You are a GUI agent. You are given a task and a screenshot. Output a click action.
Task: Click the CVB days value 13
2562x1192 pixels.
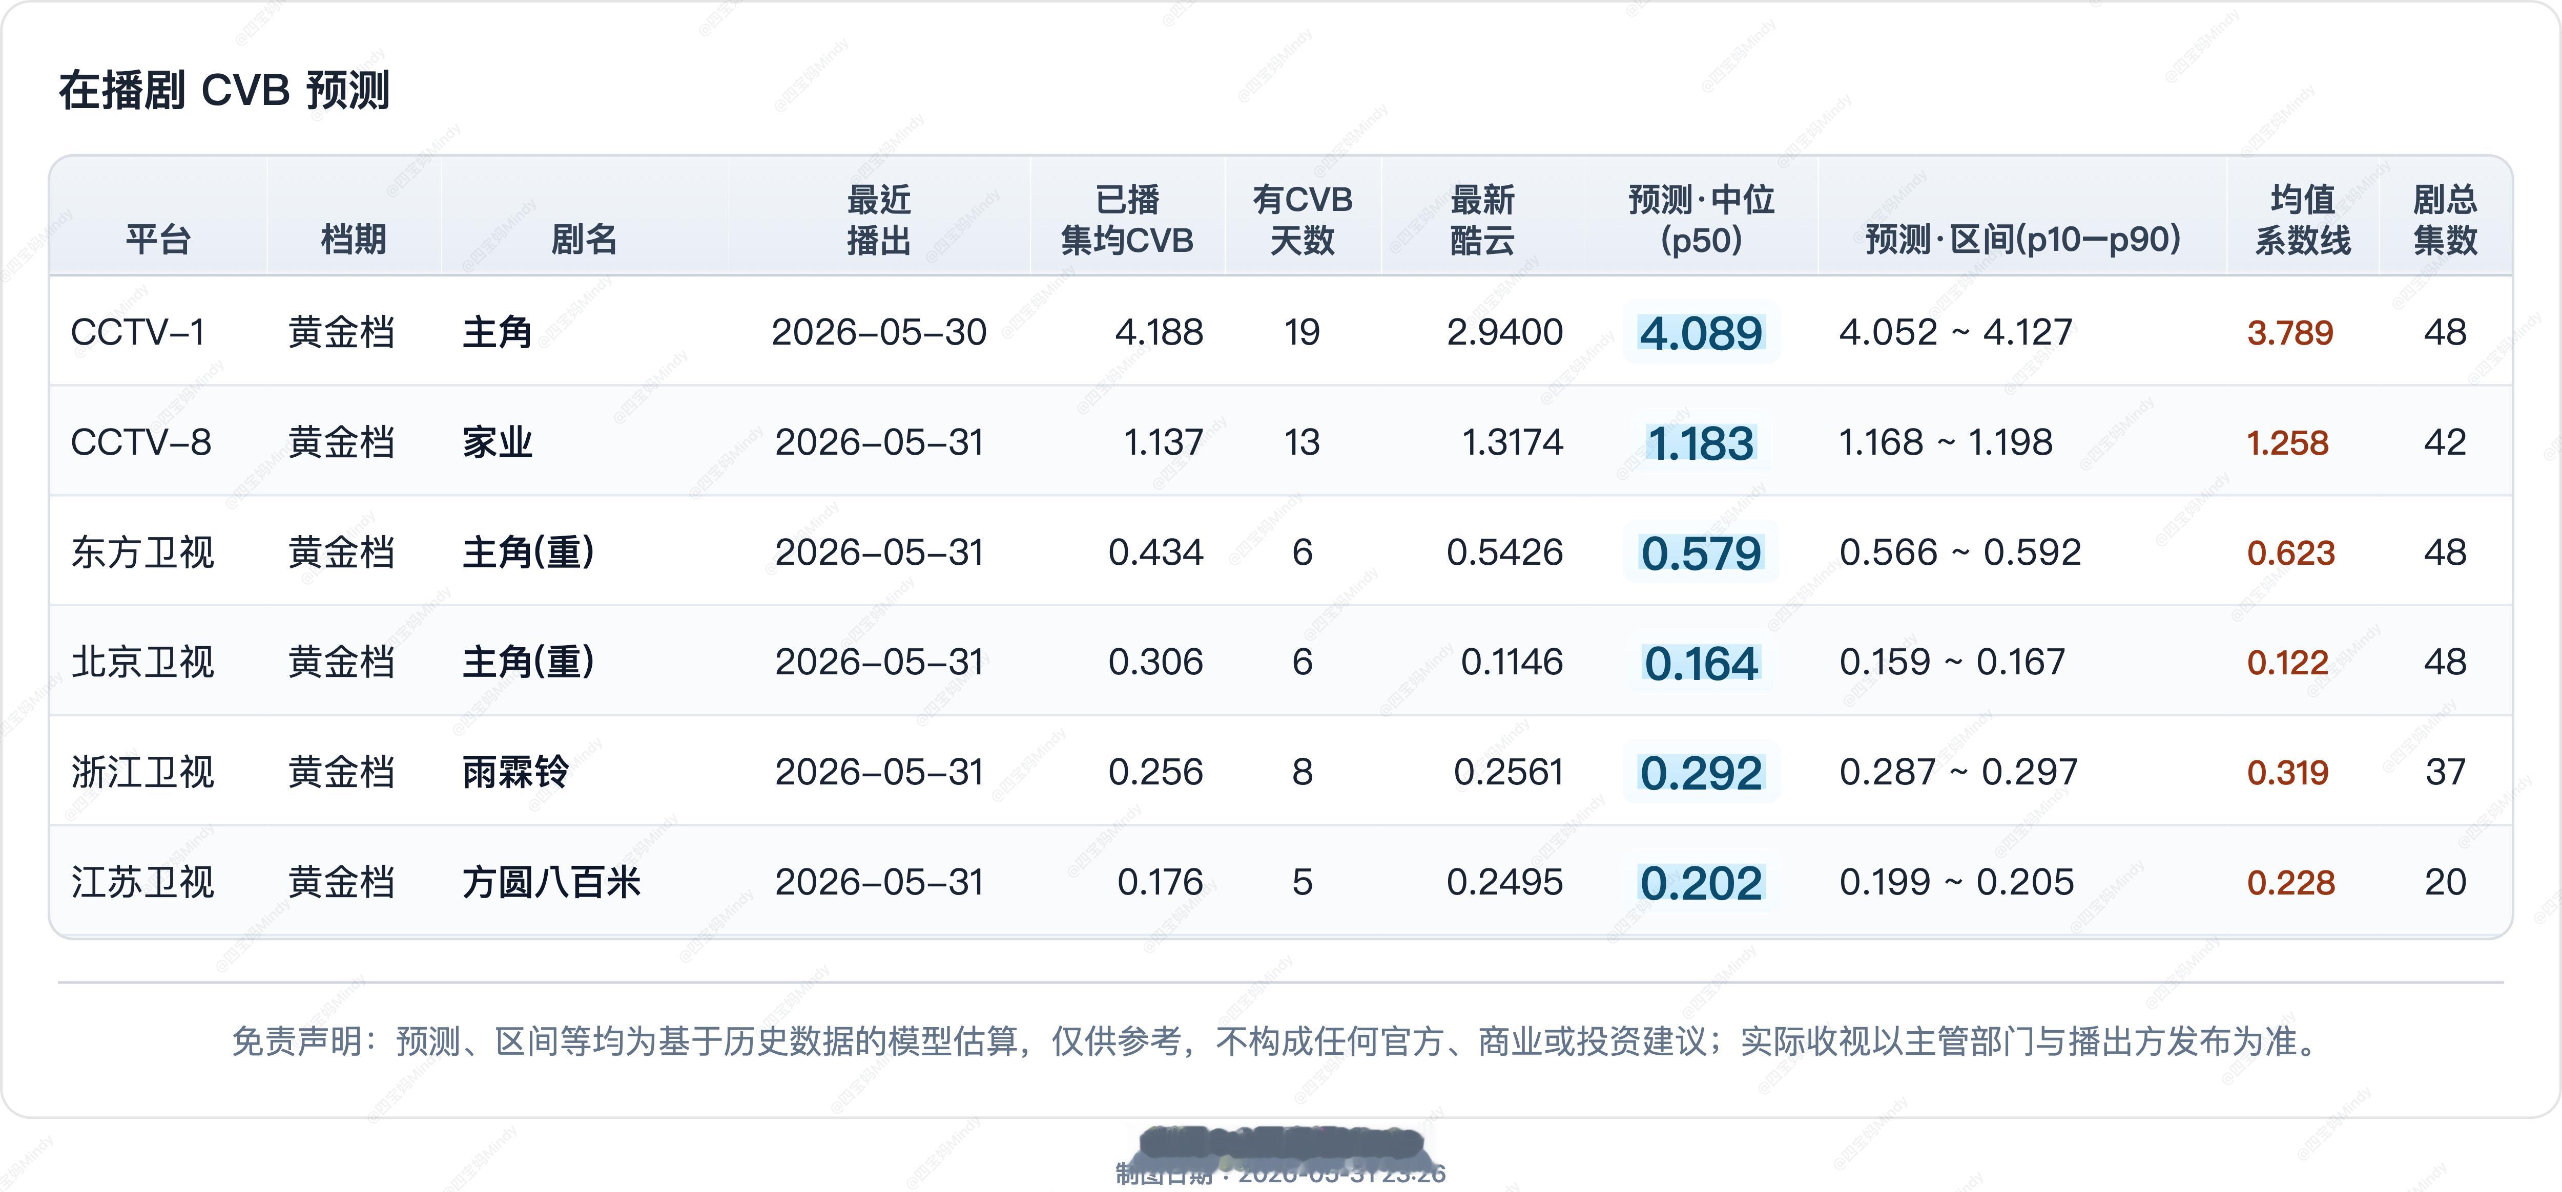tap(1302, 442)
